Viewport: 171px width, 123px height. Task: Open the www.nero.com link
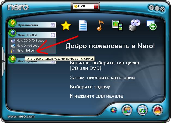pos(21,116)
